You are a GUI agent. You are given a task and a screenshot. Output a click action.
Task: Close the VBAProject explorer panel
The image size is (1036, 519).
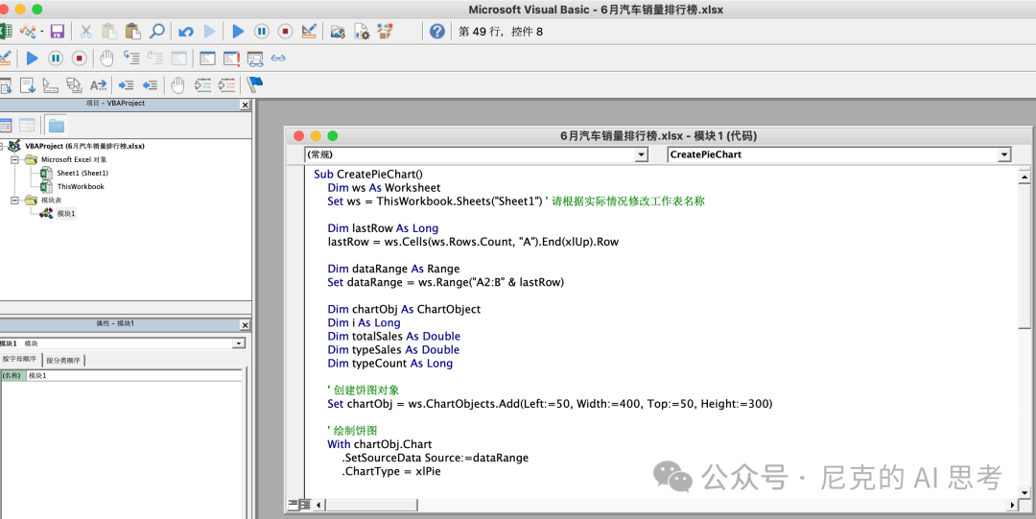pyautogui.click(x=245, y=106)
